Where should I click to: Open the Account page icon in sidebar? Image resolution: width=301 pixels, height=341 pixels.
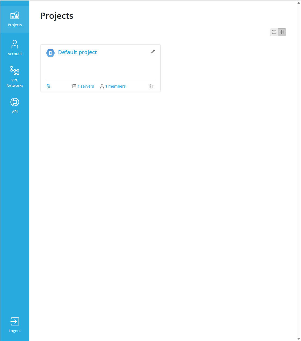15,44
